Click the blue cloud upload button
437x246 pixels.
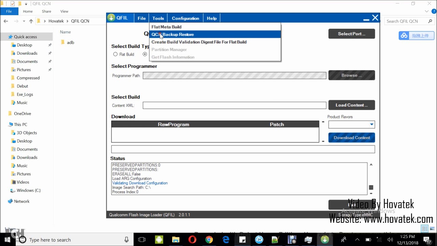point(416,36)
